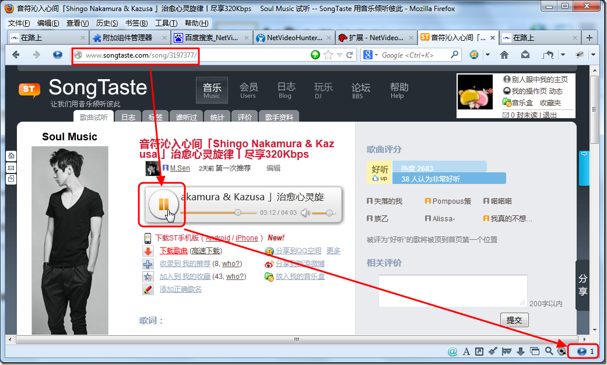Open the URL history dropdown arrow in address bar
The image size is (607, 365).
click(x=339, y=55)
